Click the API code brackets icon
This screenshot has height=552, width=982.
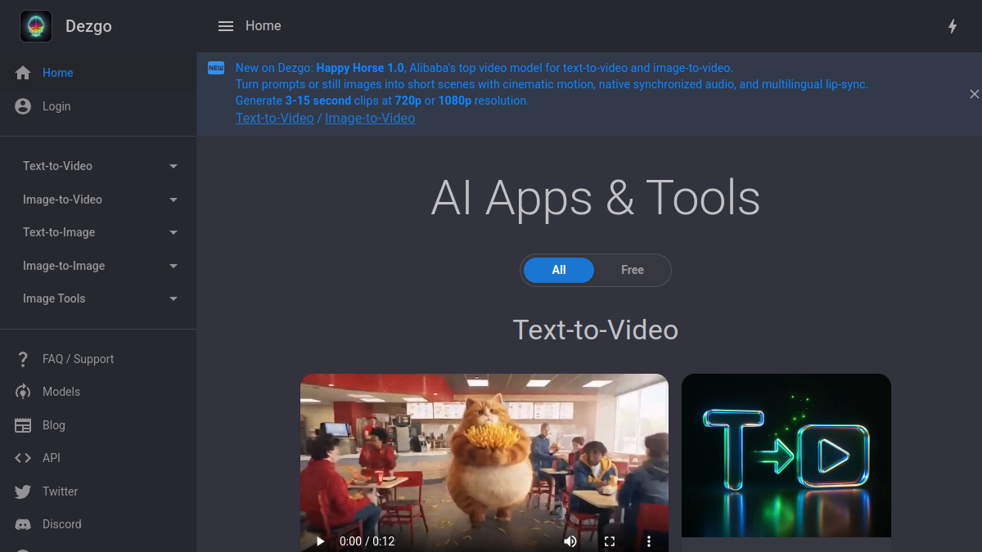click(x=23, y=458)
